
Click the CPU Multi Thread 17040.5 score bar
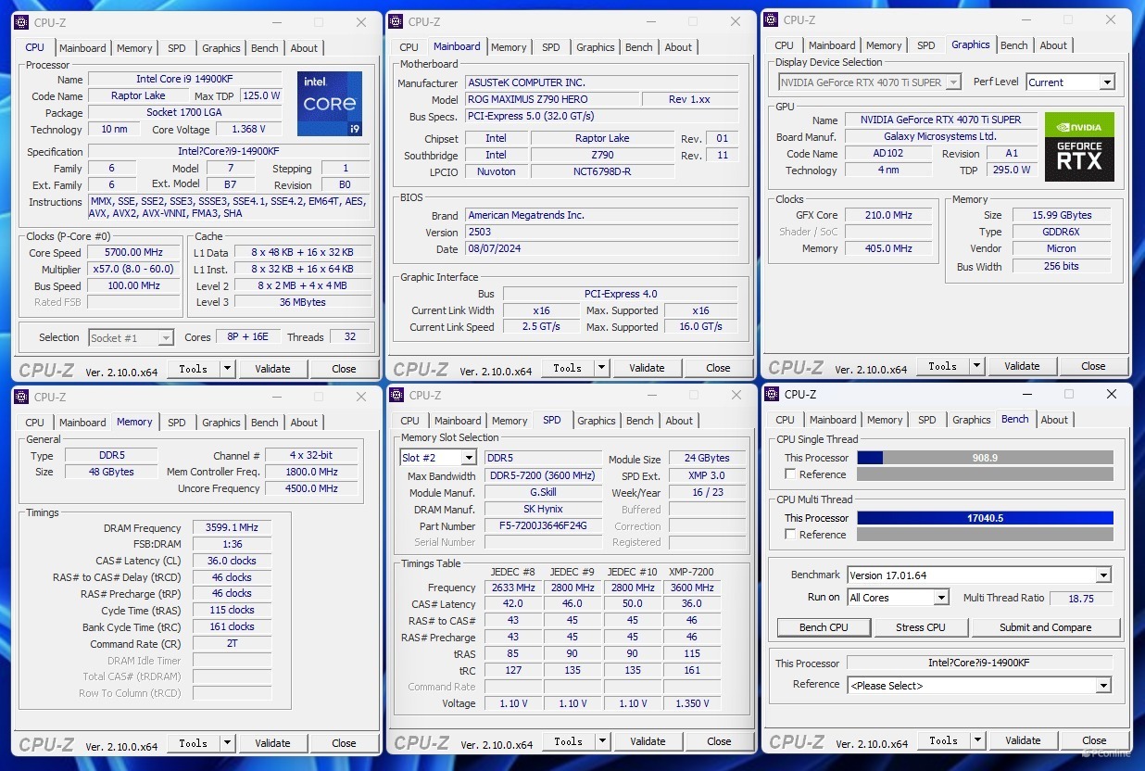(985, 518)
